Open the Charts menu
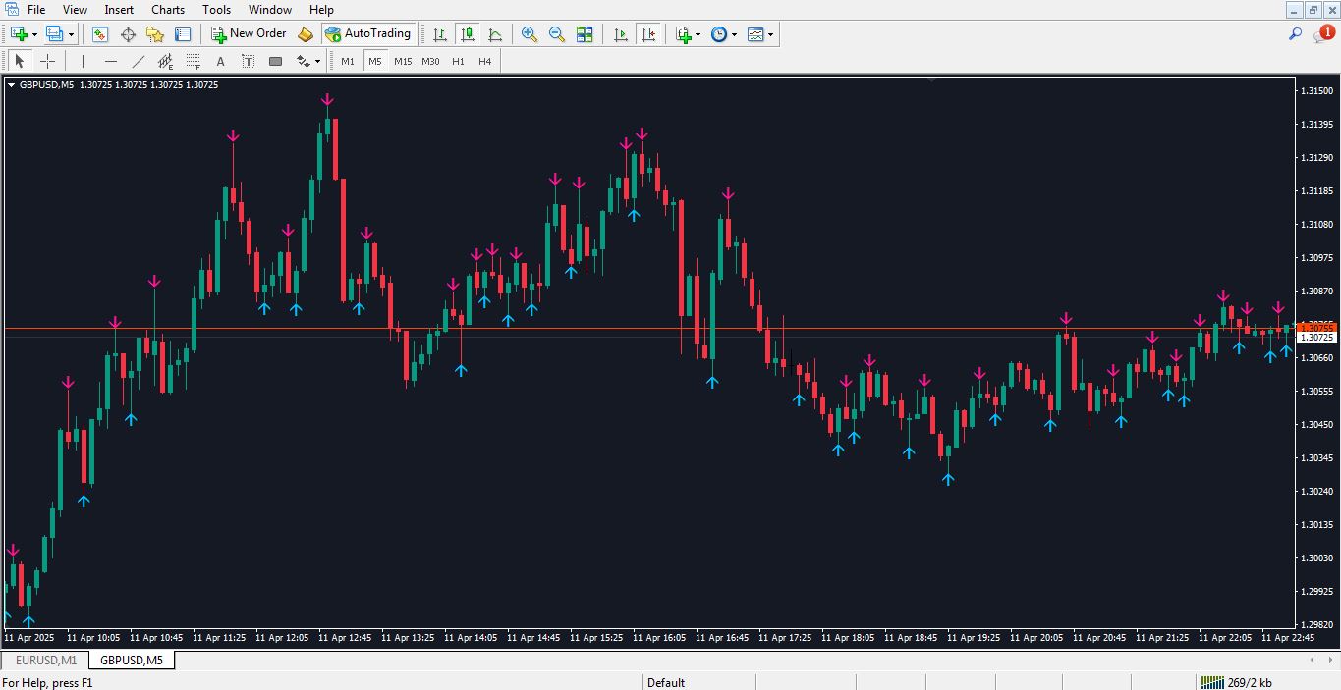1341x690 pixels. 168,10
